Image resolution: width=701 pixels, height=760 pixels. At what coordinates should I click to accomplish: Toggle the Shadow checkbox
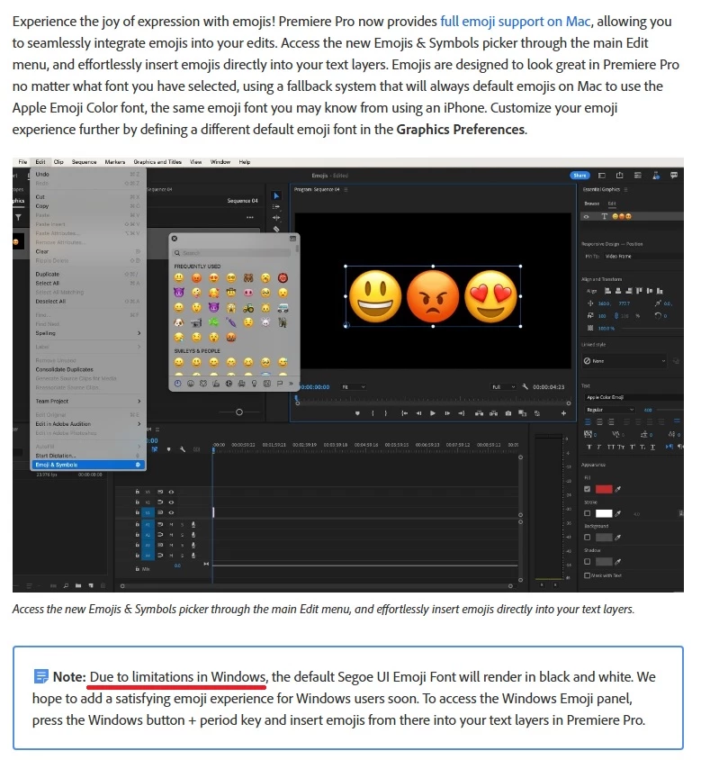588,562
